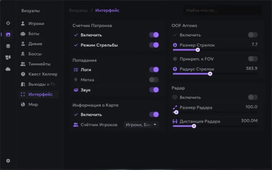Open the cloud configs sidebar icon
272x170 pixels.
[x=8, y=69]
